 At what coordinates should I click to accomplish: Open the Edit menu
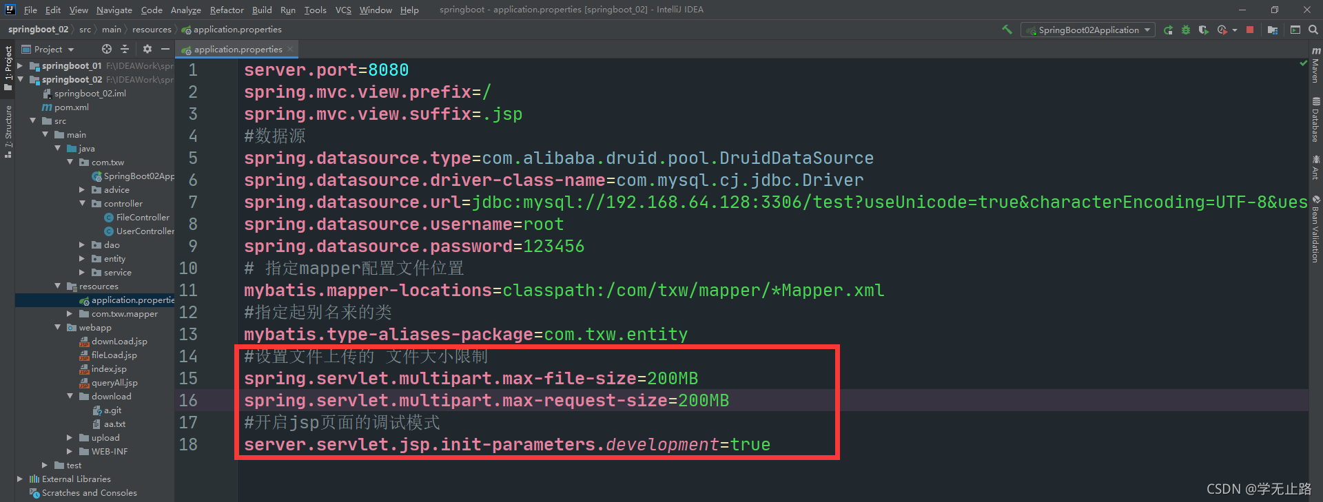tap(53, 10)
